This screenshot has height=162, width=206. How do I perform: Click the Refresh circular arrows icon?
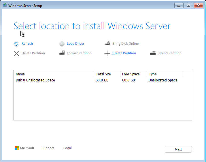(x=16, y=44)
